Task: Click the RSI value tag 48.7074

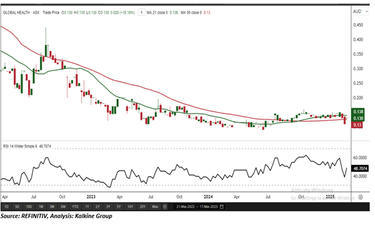Action: point(360,169)
